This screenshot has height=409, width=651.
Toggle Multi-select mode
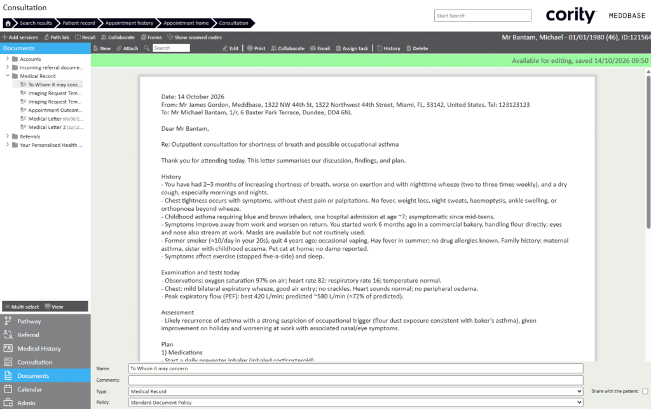click(22, 307)
